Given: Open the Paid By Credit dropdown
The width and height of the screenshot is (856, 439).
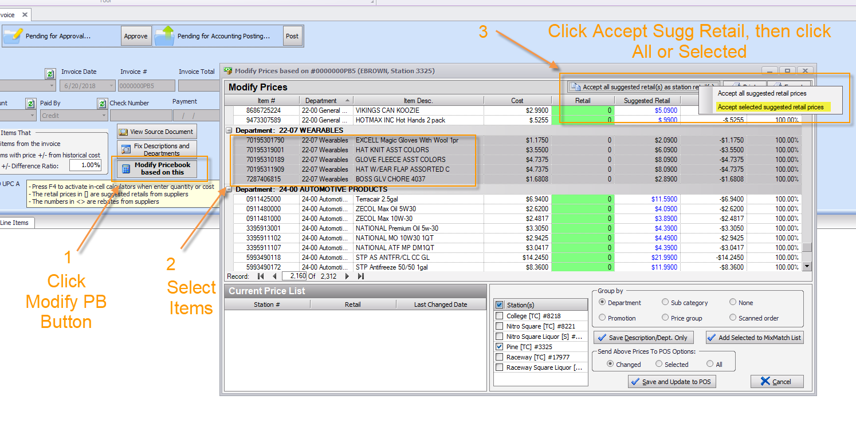Looking at the screenshot, I should pos(103,116).
